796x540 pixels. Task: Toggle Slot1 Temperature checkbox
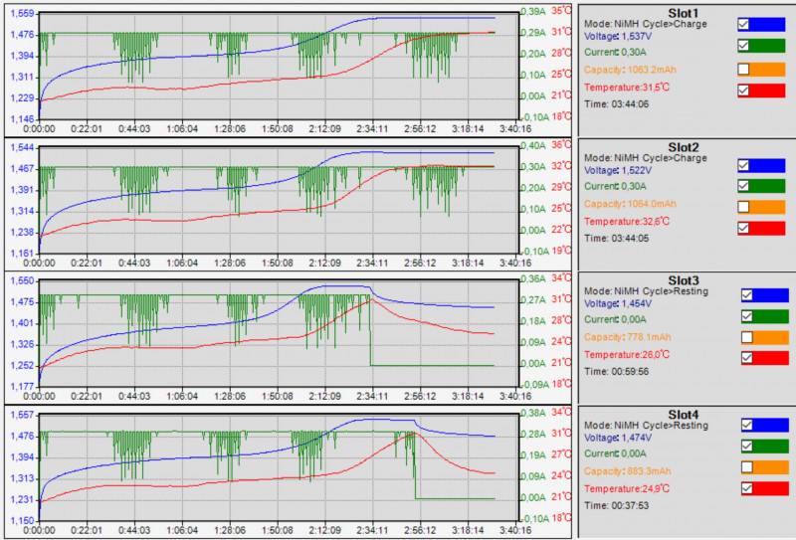(743, 90)
